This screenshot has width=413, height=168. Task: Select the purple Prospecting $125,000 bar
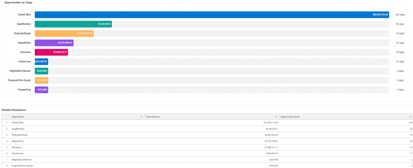tap(41, 89)
